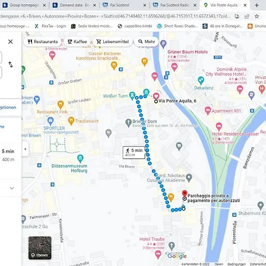Select the Hotel Residence Gasser pin
266x266 pixels.
click(219, 126)
